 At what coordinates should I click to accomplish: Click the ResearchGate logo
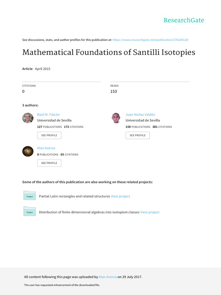(x=184, y=20)
